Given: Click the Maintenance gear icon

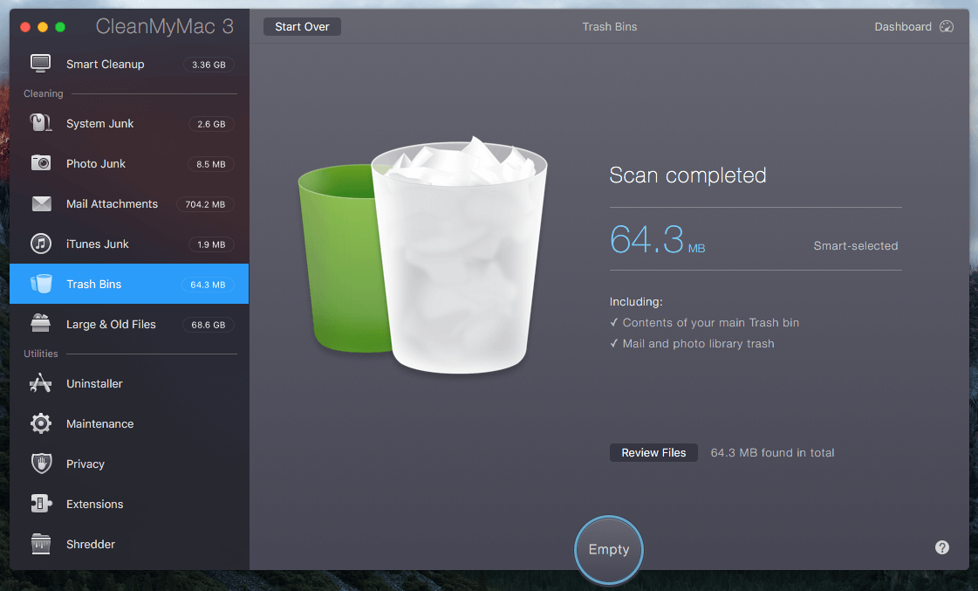Looking at the screenshot, I should (40, 423).
